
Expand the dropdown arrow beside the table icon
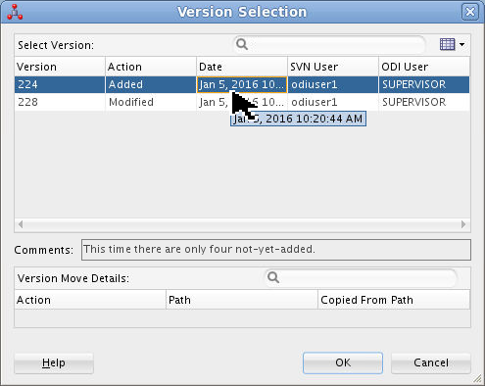[x=461, y=44]
